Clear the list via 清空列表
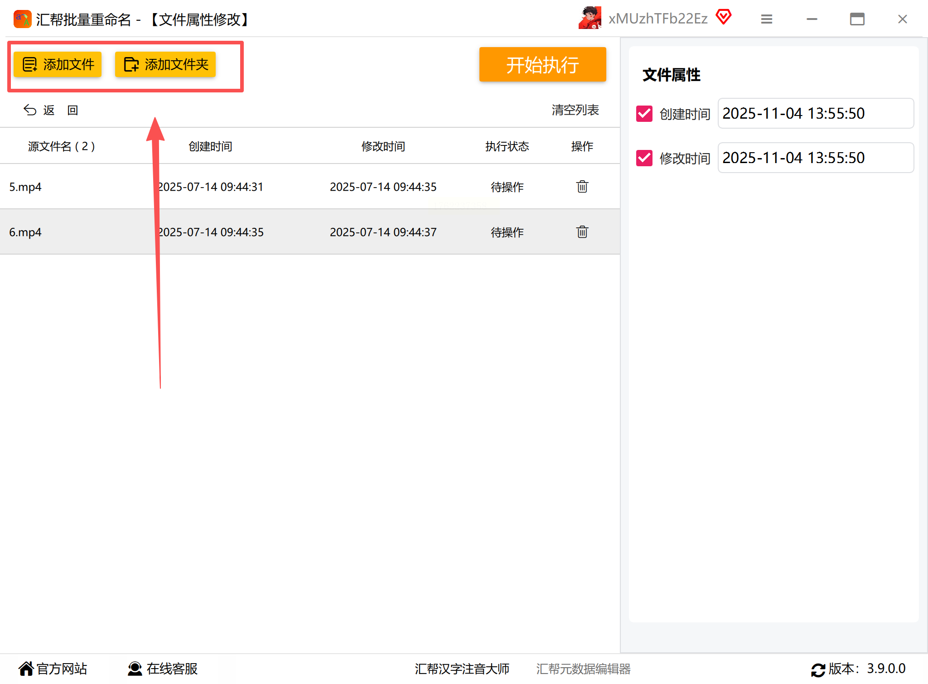The image size is (928, 684). click(575, 110)
